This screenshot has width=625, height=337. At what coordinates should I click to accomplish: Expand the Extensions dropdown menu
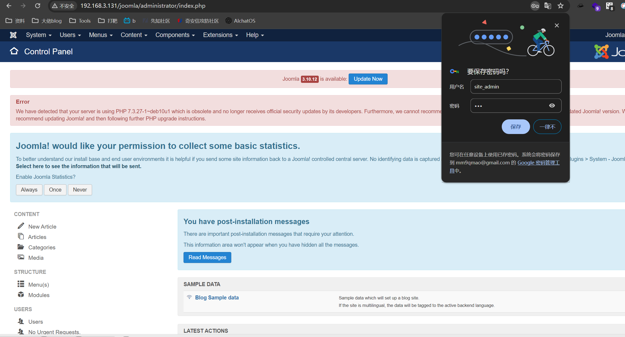[x=220, y=35]
